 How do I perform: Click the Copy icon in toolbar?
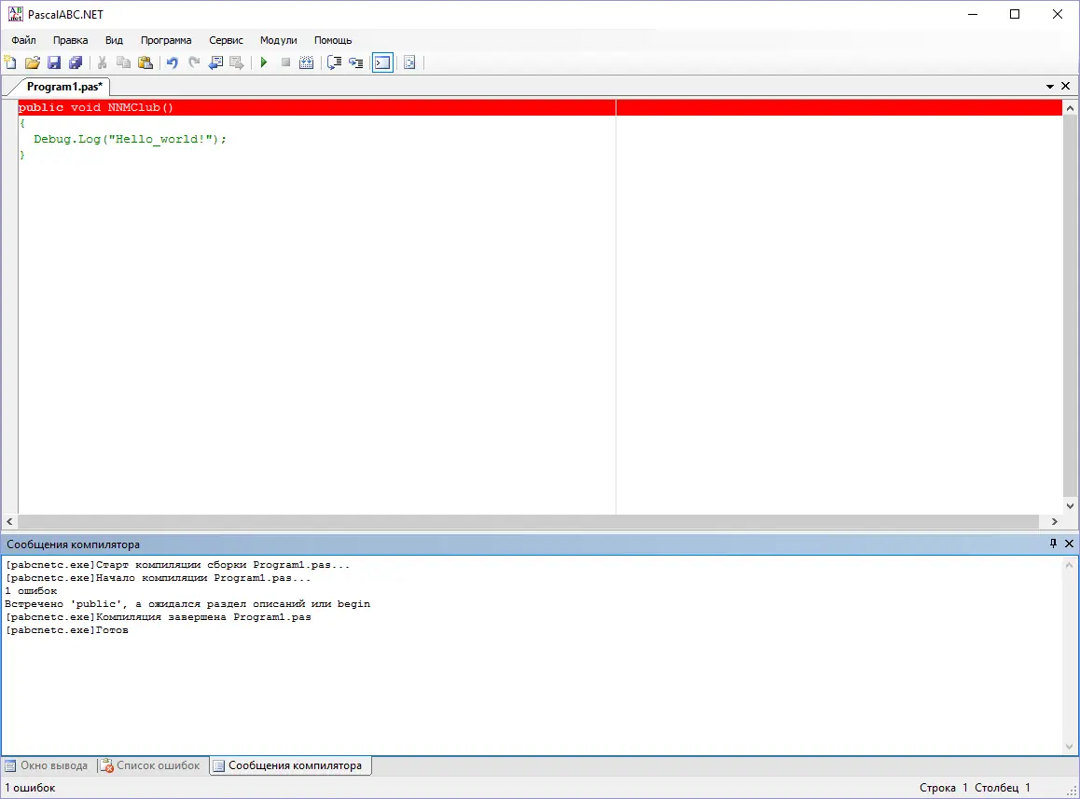[x=124, y=62]
